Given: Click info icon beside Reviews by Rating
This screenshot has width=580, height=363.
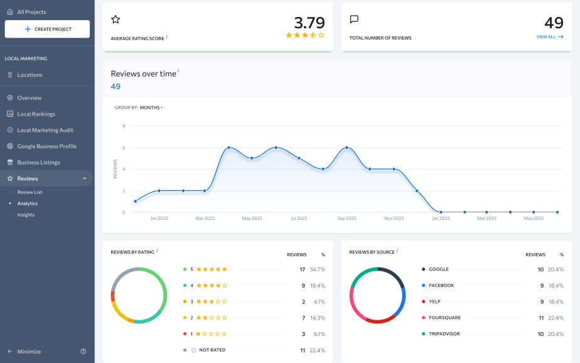Looking at the screenshot, I should [x=157, y=251].
